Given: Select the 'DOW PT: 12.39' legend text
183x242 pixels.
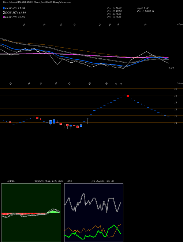Looking at the screenshot, I should 15,17.
